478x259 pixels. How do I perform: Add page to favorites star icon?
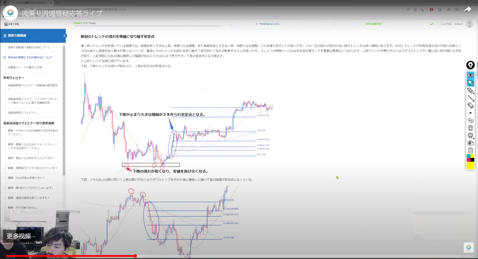(x=422, y=10)
